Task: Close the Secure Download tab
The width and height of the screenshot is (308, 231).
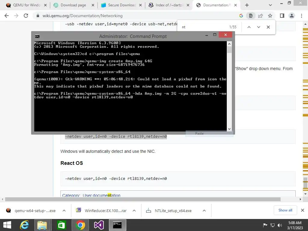Action: 140,5
